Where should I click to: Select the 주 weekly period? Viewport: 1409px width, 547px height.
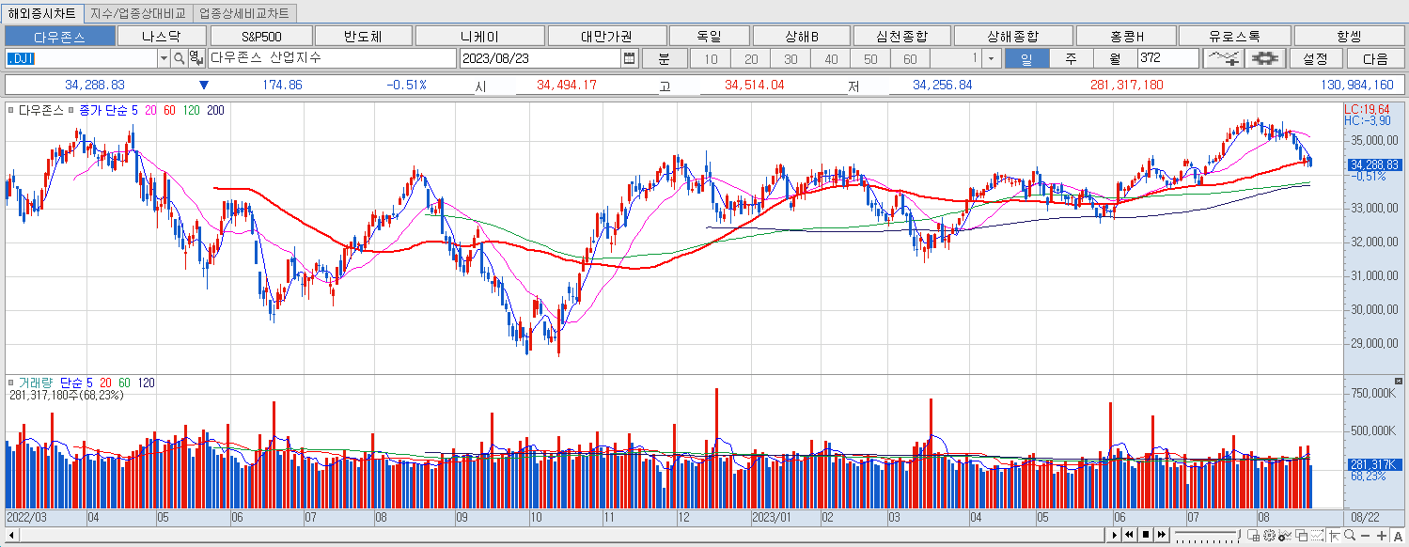1071,58
